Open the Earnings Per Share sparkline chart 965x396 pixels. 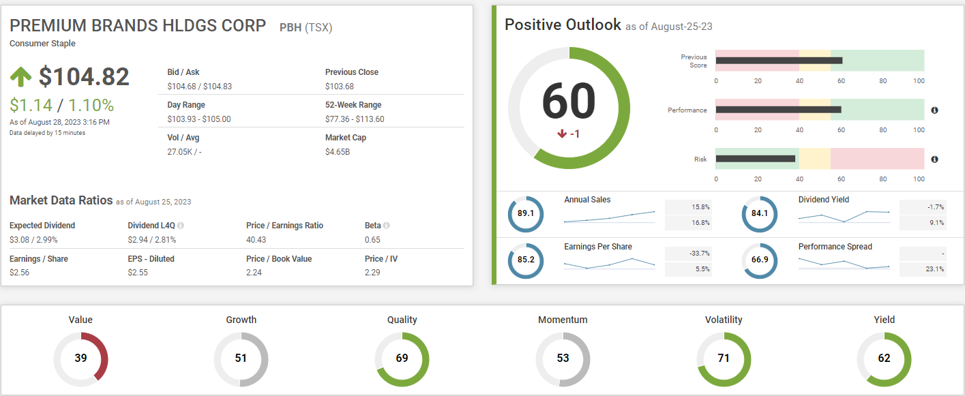click(x=609, y=263)
